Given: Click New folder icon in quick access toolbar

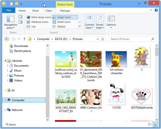Looking at the screenshot, I should point(17,4).
